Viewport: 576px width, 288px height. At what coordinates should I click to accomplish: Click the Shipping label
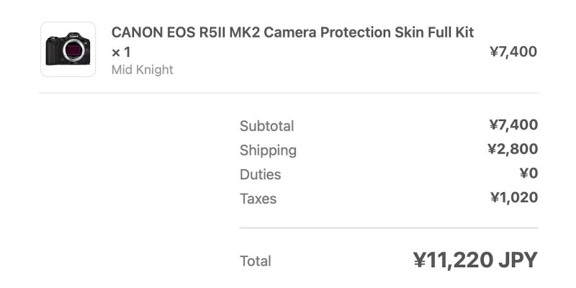coord(268,150)
